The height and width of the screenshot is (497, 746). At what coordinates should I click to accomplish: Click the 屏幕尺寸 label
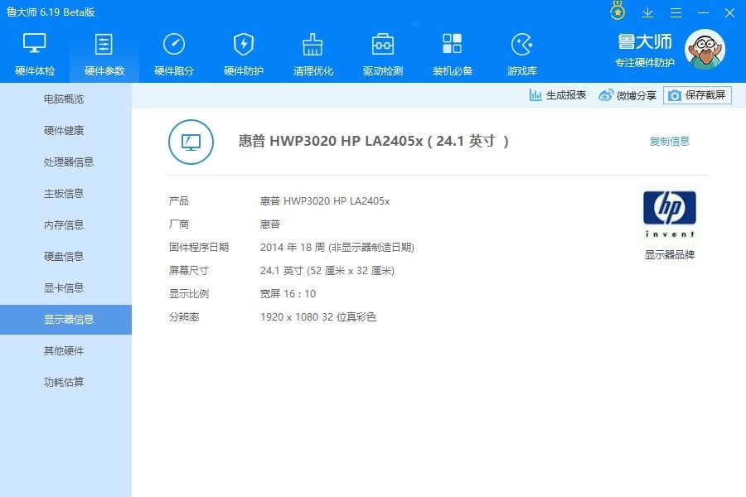(x=189, y=271)
